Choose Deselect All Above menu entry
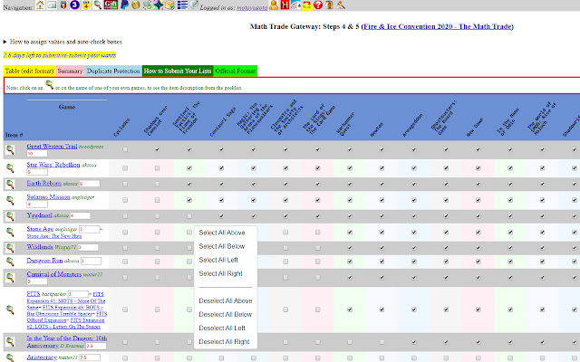 tap(226, 301)
